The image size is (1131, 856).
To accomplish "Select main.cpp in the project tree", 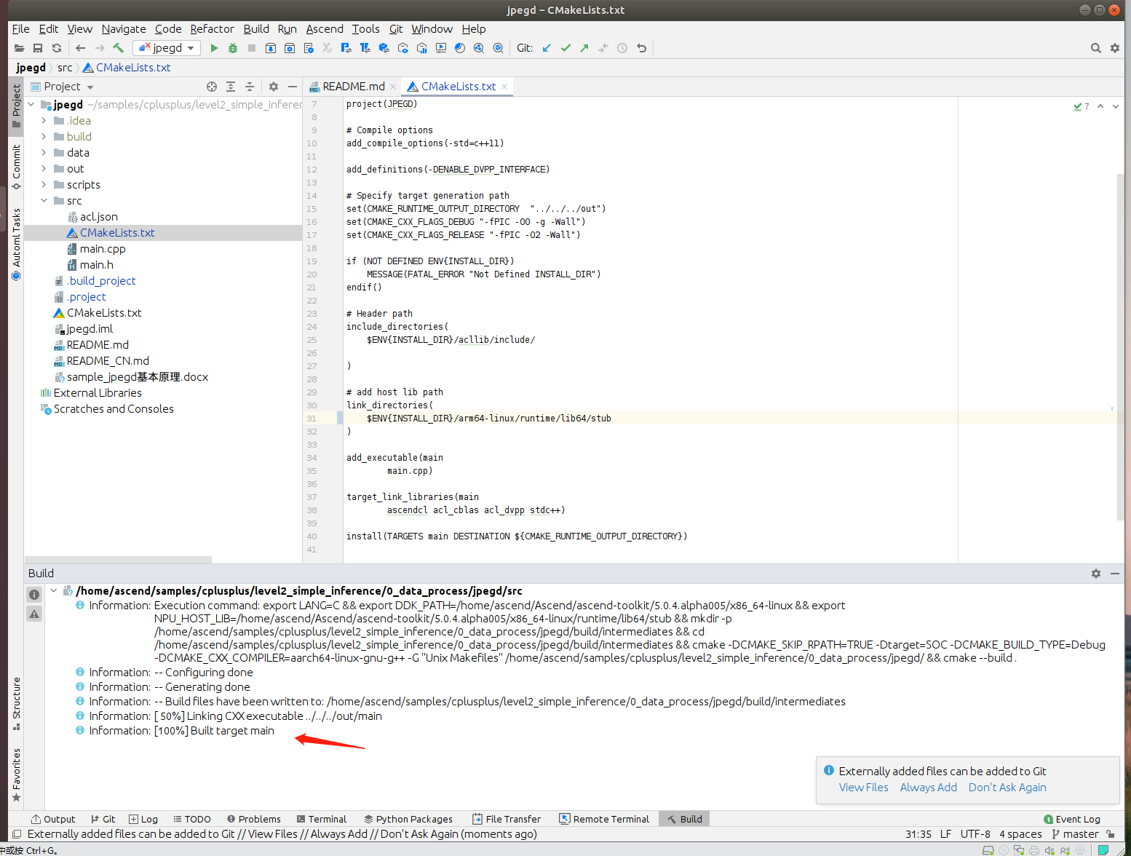I will (x=103, y=249).
